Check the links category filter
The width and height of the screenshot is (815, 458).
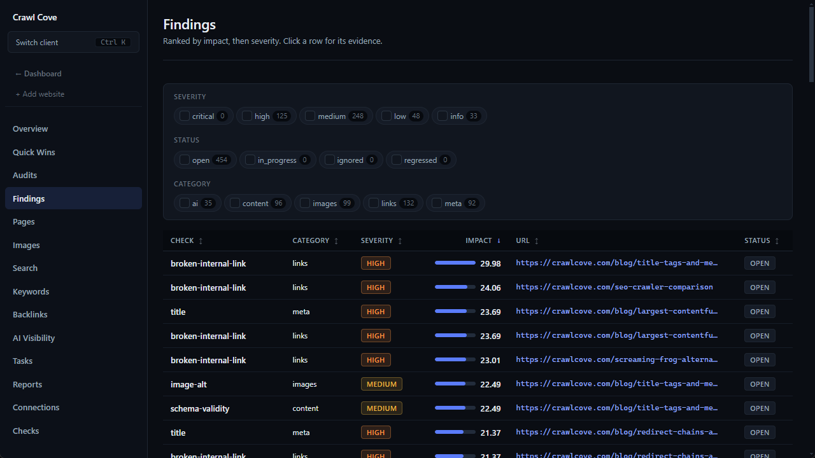click(374, 203)
